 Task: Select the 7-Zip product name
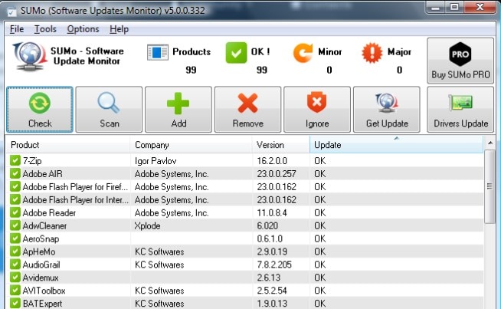pos(32,161)
